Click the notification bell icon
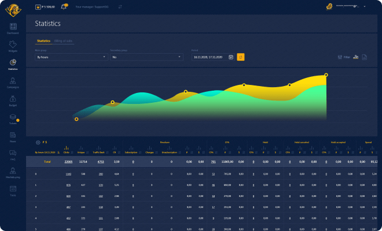Screen dimensions: 382x231 click(x=64, y=6)
